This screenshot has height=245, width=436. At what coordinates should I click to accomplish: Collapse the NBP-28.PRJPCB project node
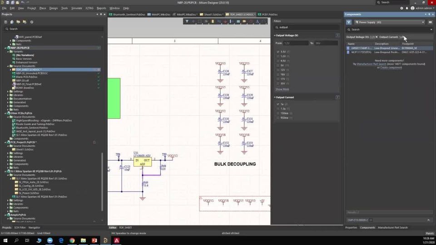click(5, 48)
